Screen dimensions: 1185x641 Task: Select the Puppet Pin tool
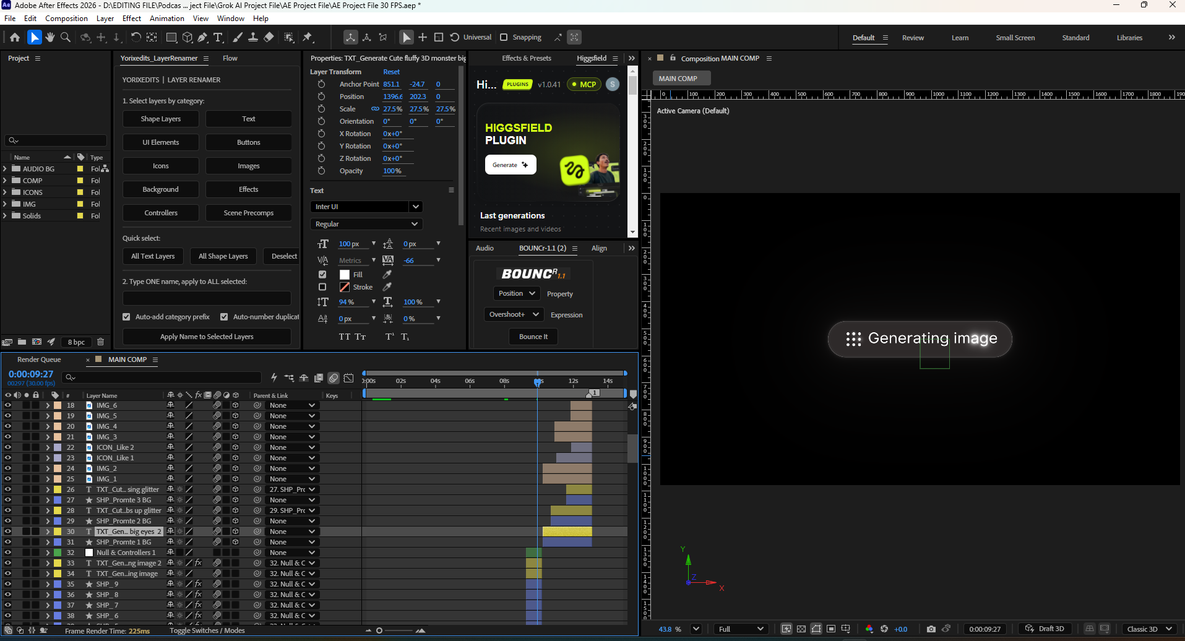[x=308, y=37]
